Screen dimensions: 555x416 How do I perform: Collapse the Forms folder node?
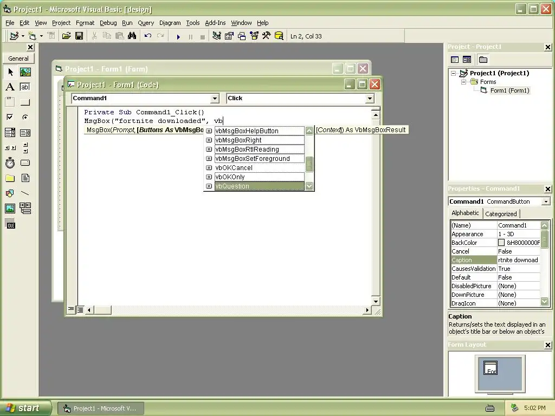(x=463, y=82)
